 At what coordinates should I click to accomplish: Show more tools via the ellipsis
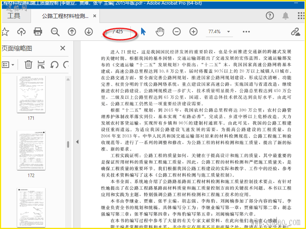(x=246, y=32)
